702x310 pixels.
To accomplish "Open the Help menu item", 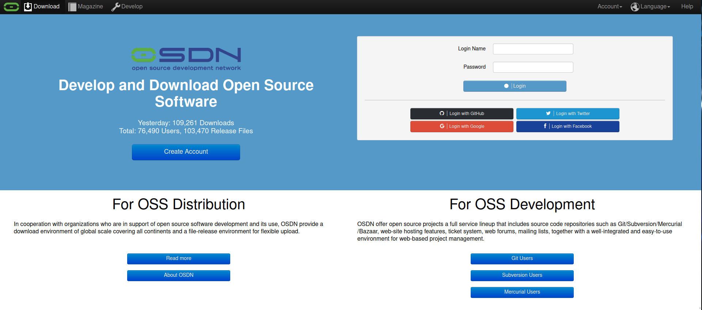I will [x=687, y=7].
